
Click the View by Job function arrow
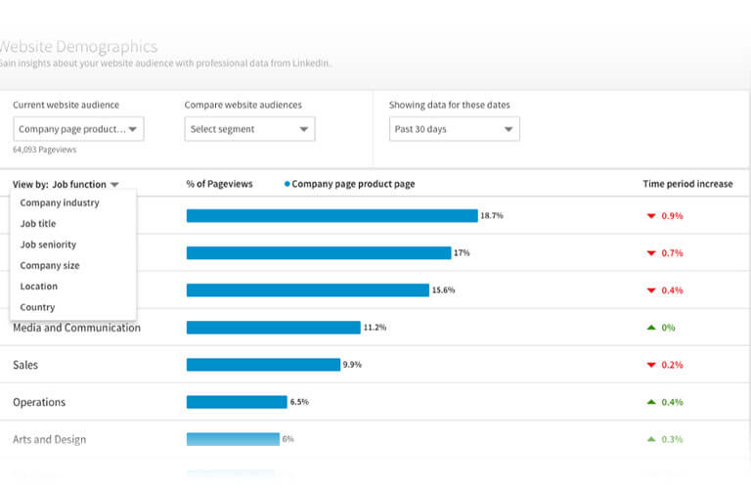[114, 184]
